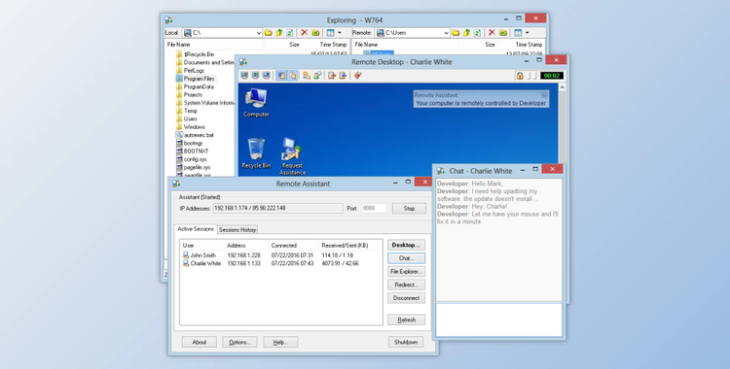Open the Local drive combo box
This screenshot has height=369, width=730.
pos(222,33)
